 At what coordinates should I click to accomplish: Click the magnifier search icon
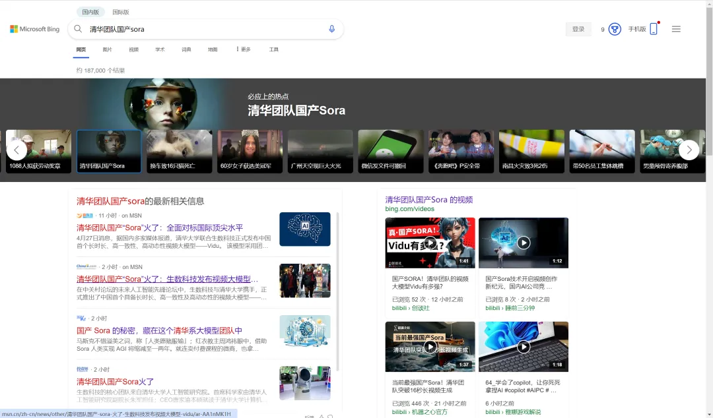(x=78, y=29)
